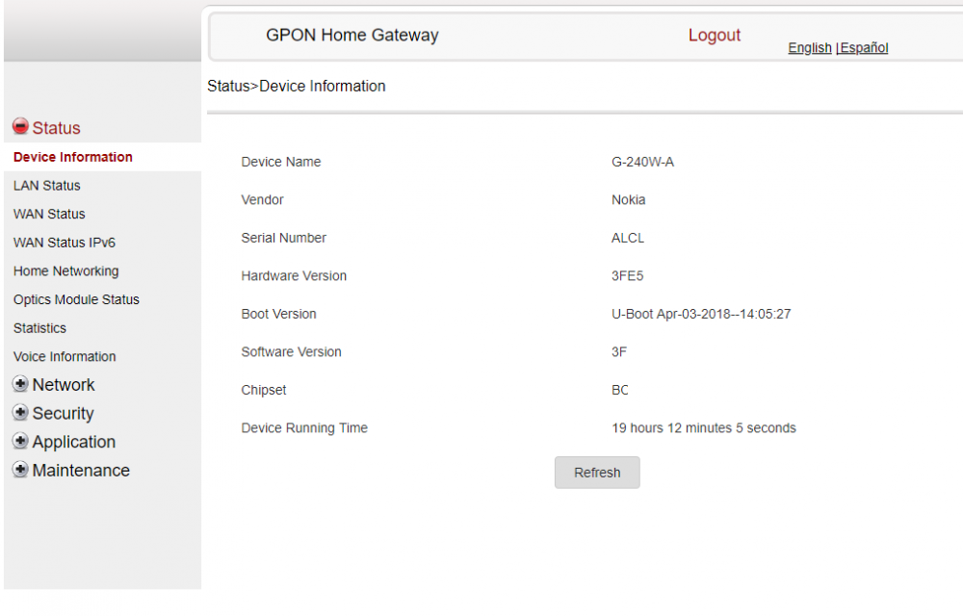
Task: Click the GPON Home Gateway title
Action: click(x=352, y=35)
